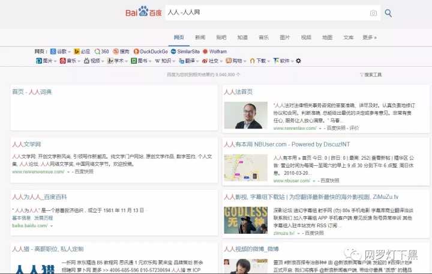Open result 首页 - 人人词典
The image size is (432, 274).
(x=32, y=92)
